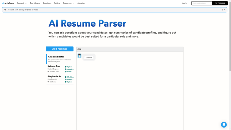Click the Product Engineer role text
Image resolution: width=231 pixels, height=130 pixels.
point(53,69)
